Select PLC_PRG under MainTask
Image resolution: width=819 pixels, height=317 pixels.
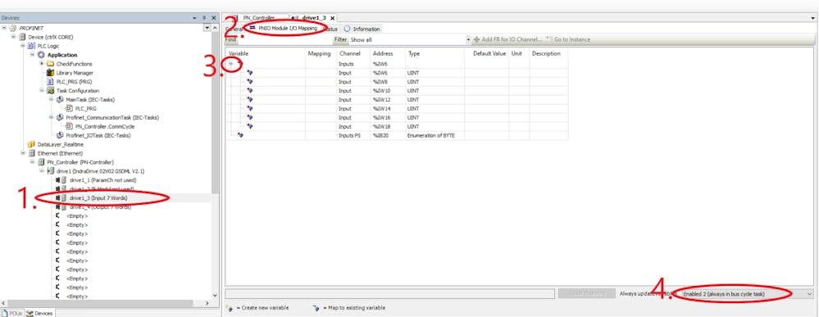pos(85,109)
